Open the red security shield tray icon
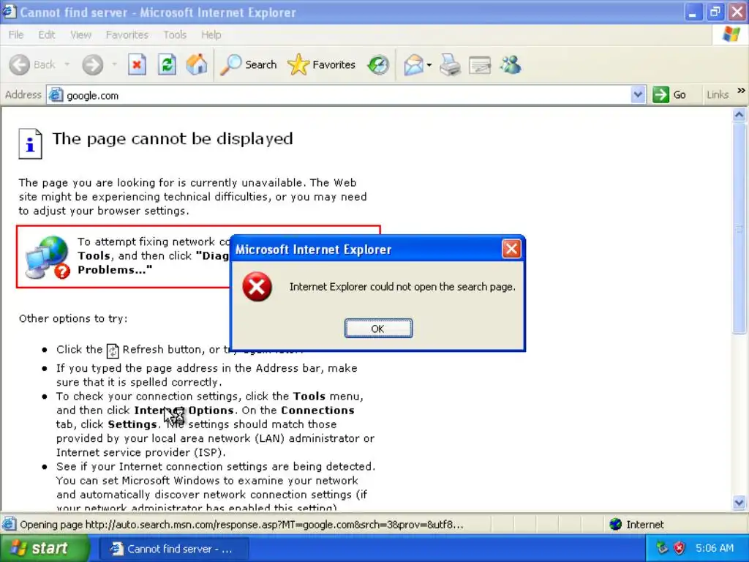749x562 pixels. tap(679, 547)
